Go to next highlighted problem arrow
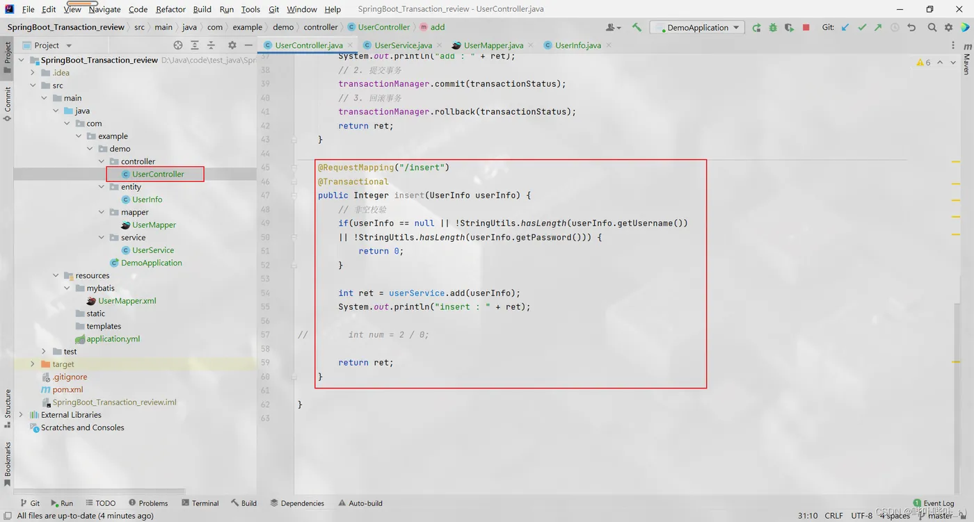 tap(953, 63)
